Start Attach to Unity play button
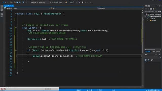 tap(53, 2)
